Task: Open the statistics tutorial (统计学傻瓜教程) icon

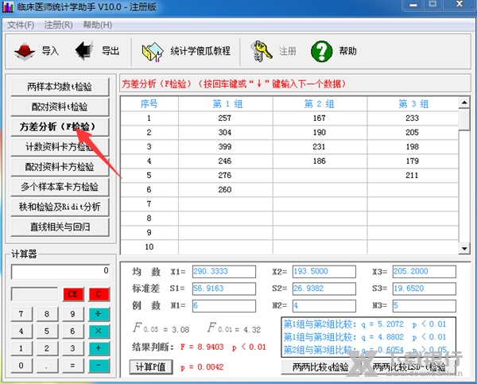Action: [153, 52]
